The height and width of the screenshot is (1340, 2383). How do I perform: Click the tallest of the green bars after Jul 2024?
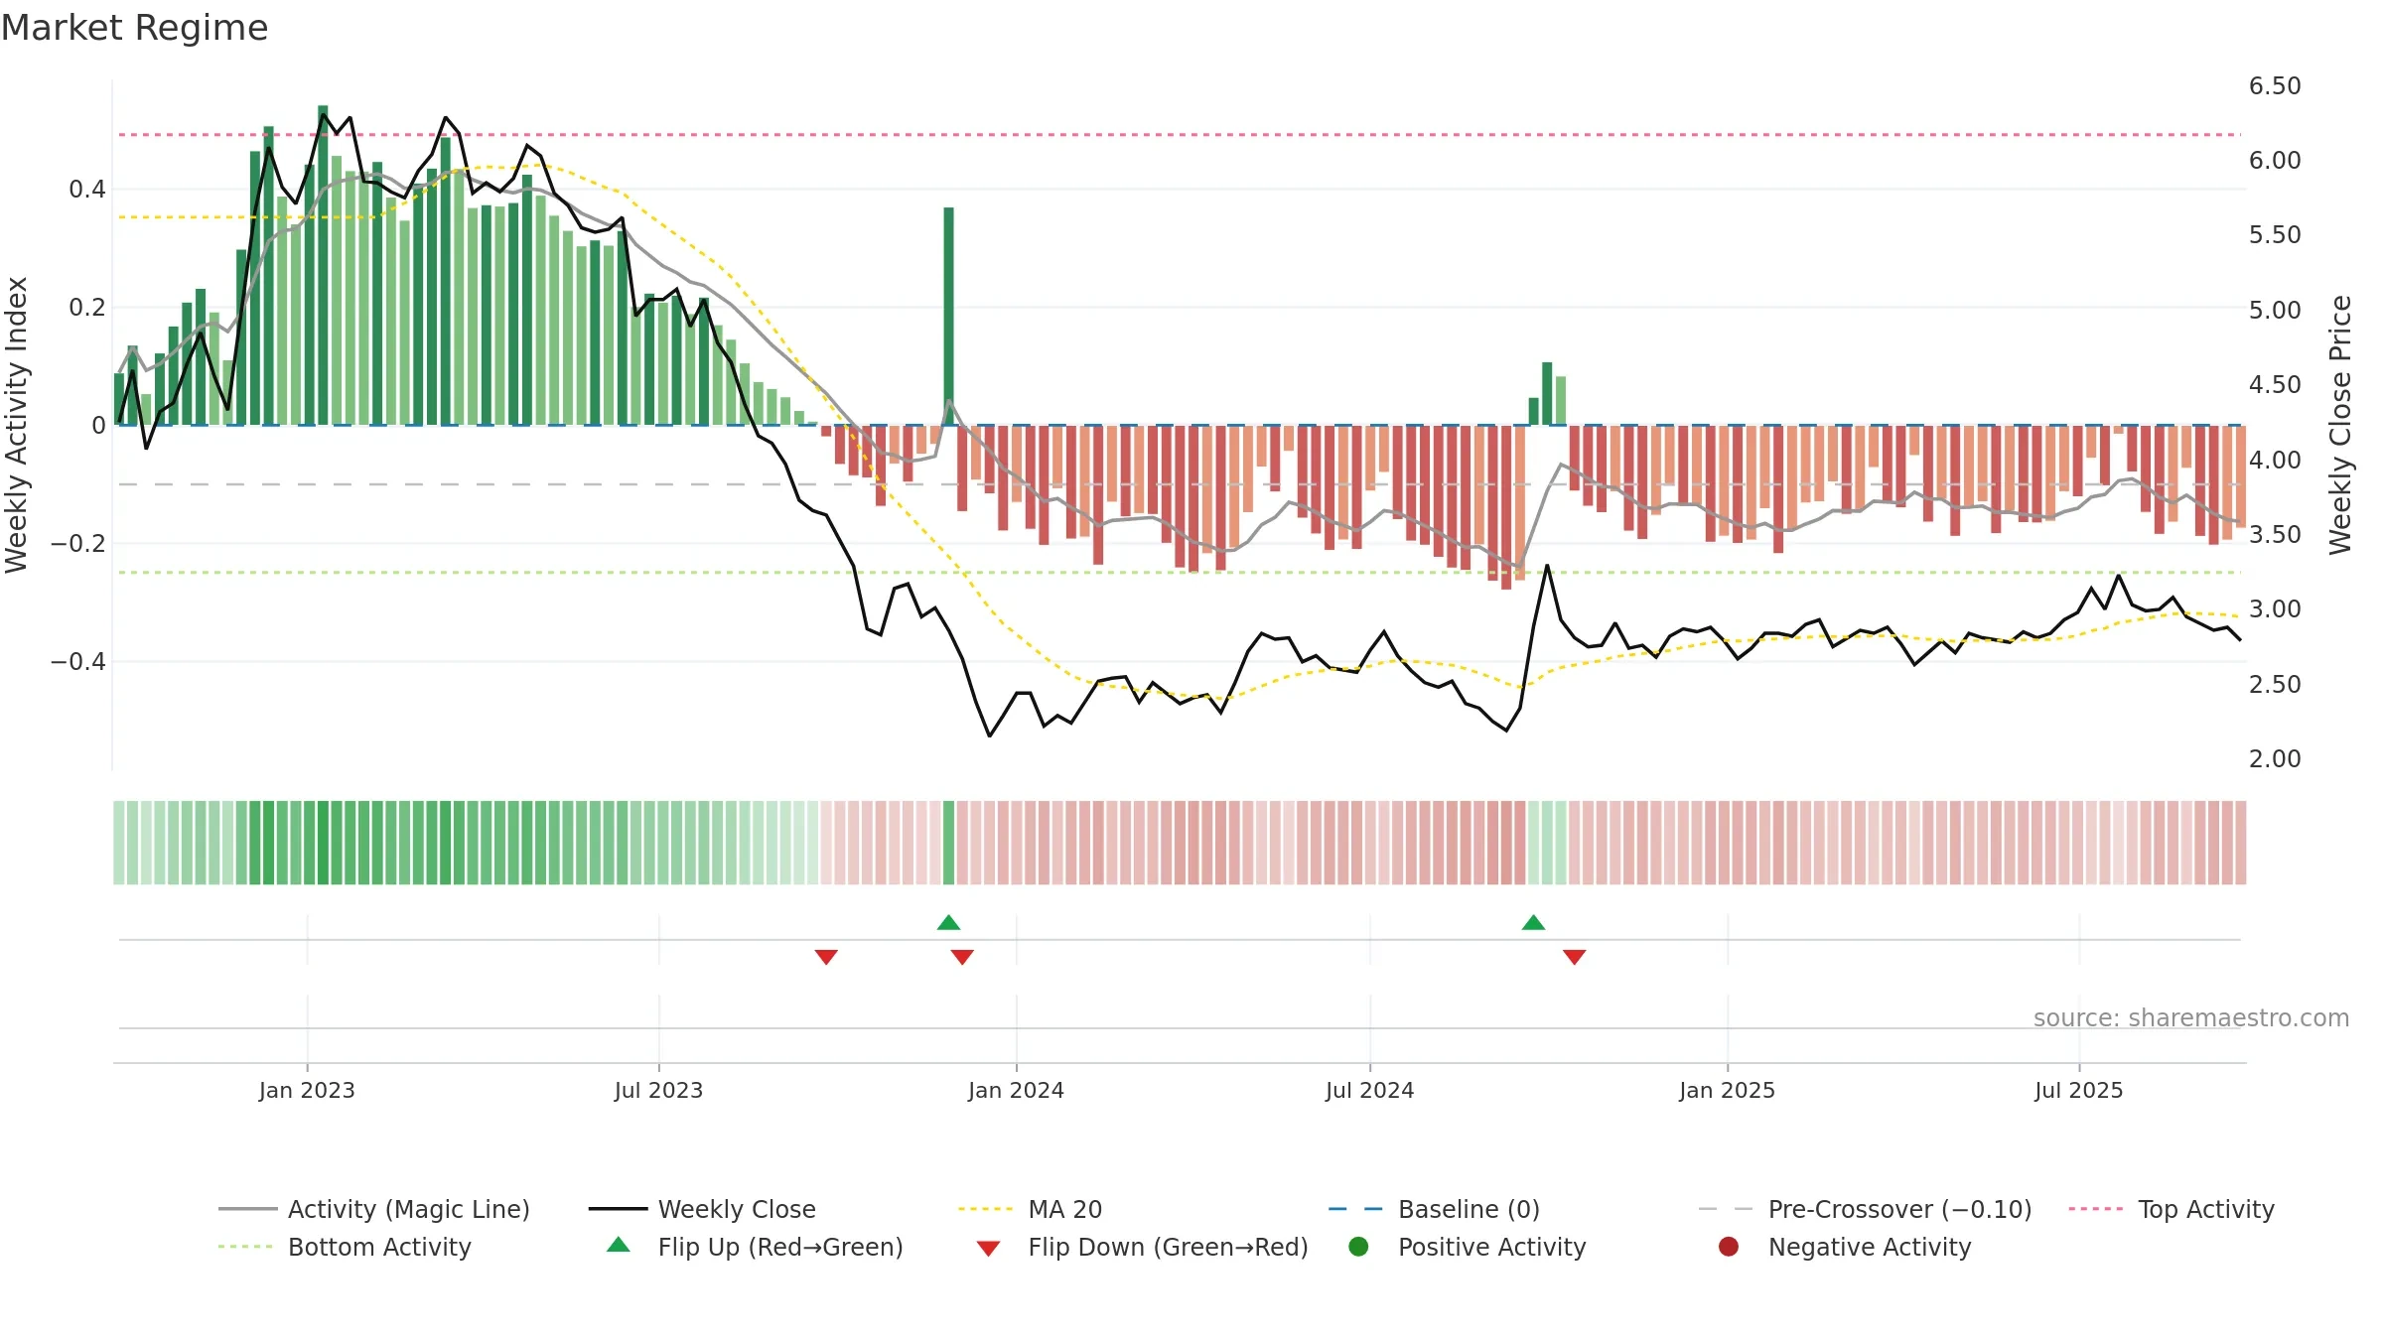[x=1547, y=393]
